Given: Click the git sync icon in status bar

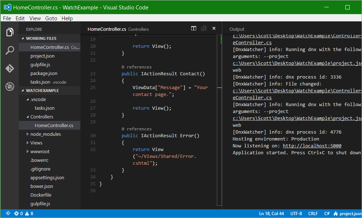Looking at the screenshot, I should [x=8, y=213].
